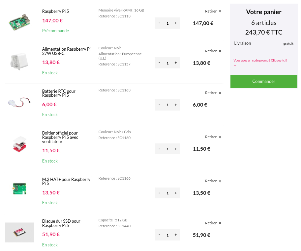The width and height of the screenshot is (301, 251).
Task: Open the SSD product image
Action: click(20, 233)
